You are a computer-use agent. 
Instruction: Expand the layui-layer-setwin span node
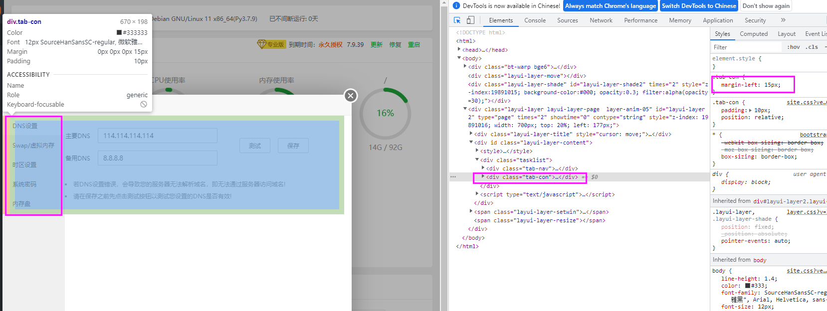point(471,211)
